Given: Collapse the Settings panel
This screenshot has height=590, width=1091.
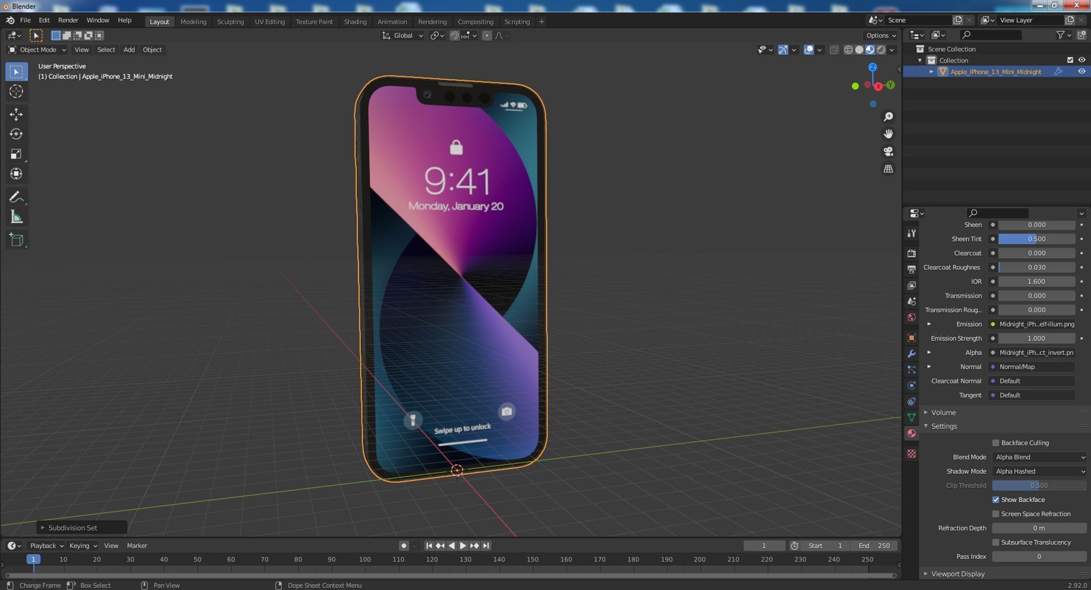Looking at the screenshot, I should click(x=944, y=426).
